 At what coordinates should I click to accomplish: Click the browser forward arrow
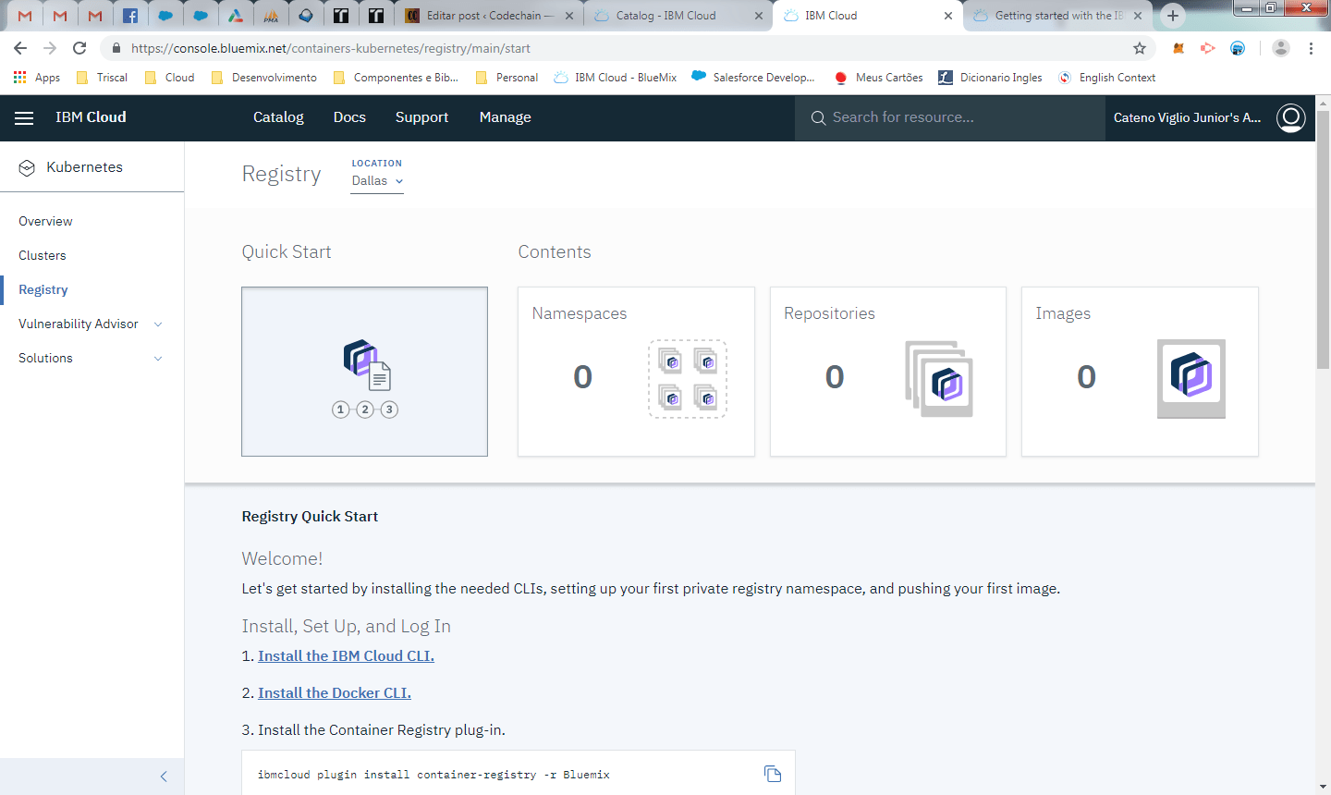click(50, 48)
